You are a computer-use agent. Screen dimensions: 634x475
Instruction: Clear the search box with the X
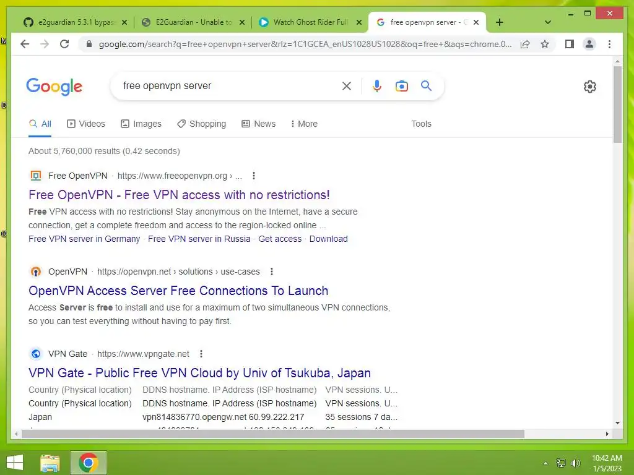tap(347, 85)
